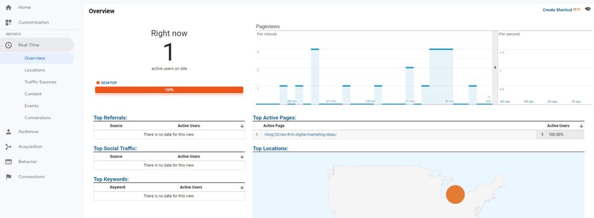
Task: Open the Top Referrals link
Action: tap(110, 118)
